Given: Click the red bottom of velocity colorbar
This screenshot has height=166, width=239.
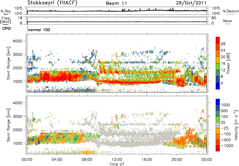Looking at the screenshot, I should [218, 148].
